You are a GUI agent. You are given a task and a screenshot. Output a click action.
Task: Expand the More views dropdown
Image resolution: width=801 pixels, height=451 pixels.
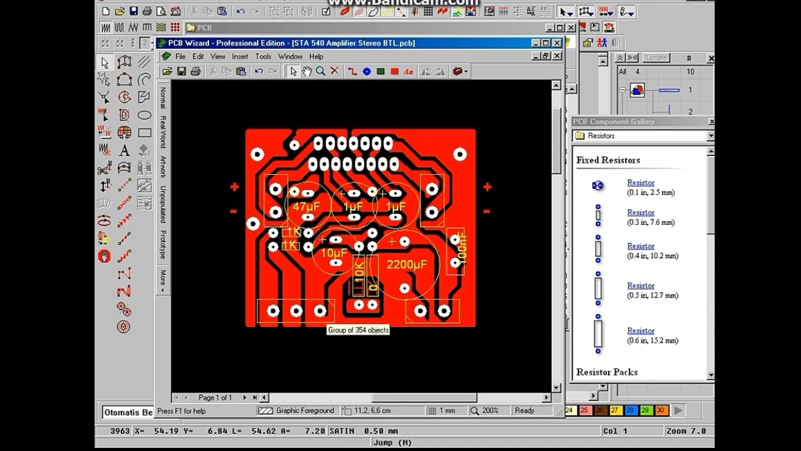[163, 279]
